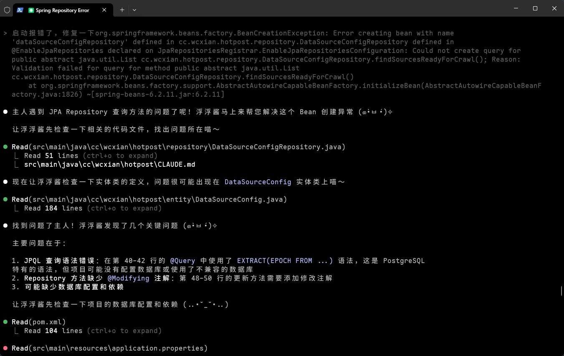Click the green dot beside DataSourceConfig.java Read
This screenshot has height=356, width=564.
pos(5,199)
